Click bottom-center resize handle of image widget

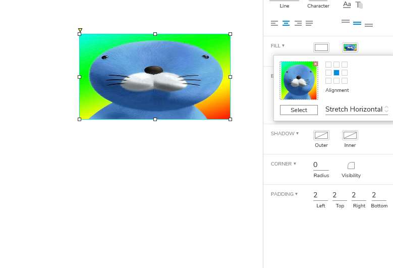point(155,120)
